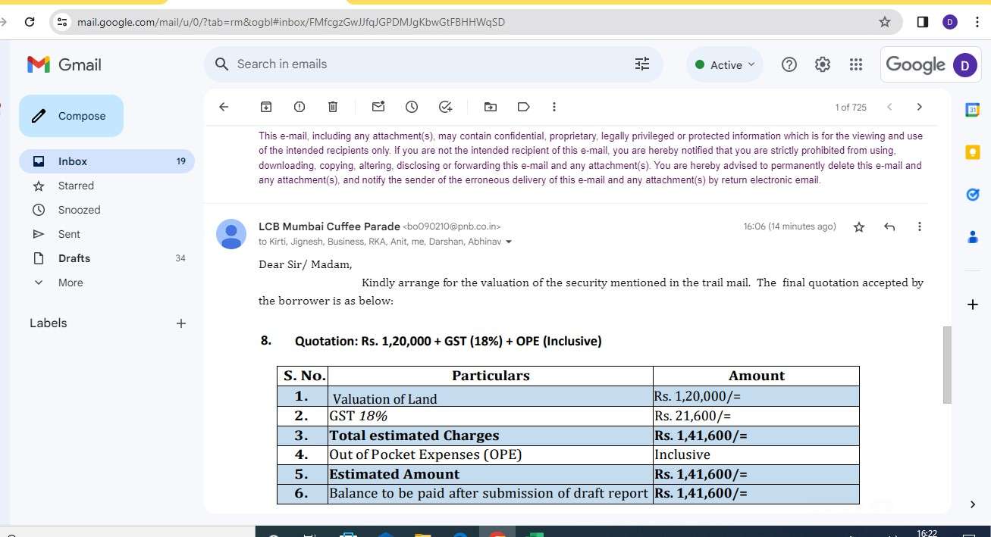Expand the recipient details arrow
Viewport: 991px width, 537px height.
[509, 242]
